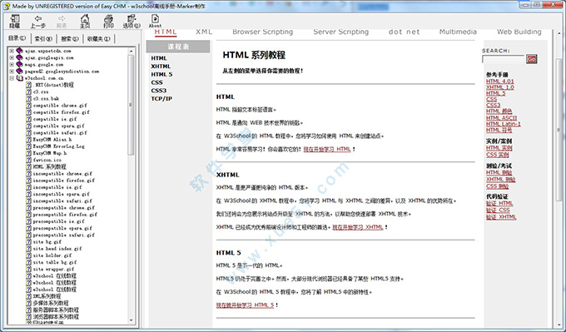The height and width of the screenshot is (332, 566).
Task: Click page icon beside site bg.gif
Action: point(28,242)
